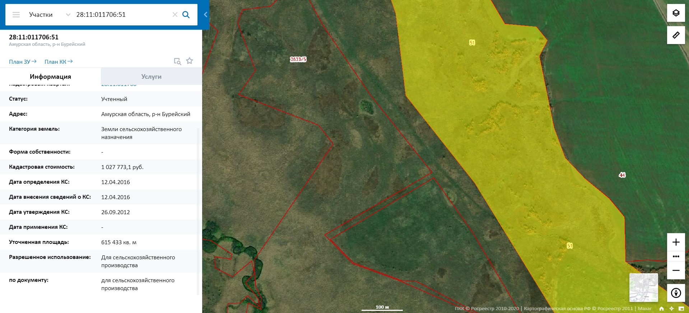This screenshot has width=689, height=313.
Task: Click the Форма собственности label
Action: [40, 152]
